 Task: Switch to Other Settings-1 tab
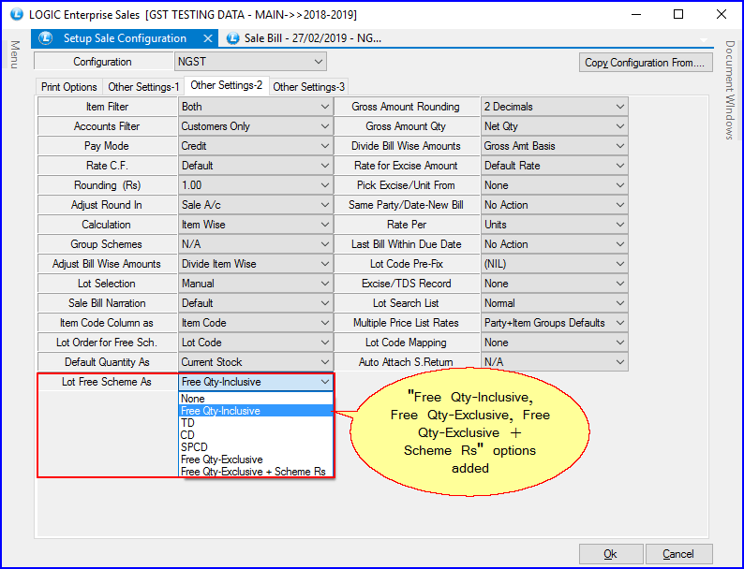143,87
